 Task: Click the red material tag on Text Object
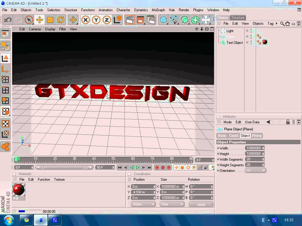(265, 42)
